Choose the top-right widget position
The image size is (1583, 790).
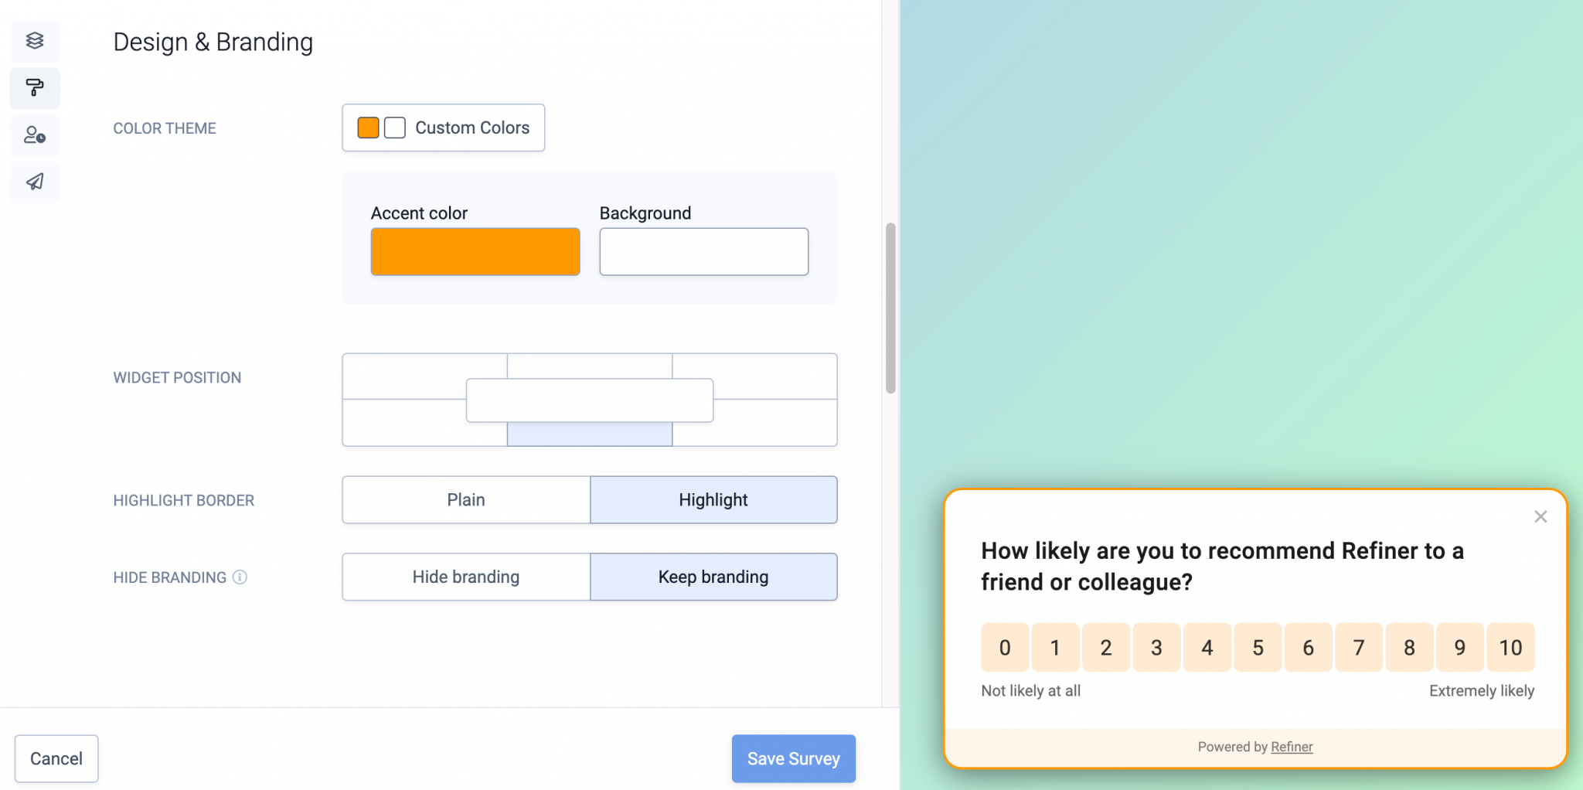pos(754,376)
